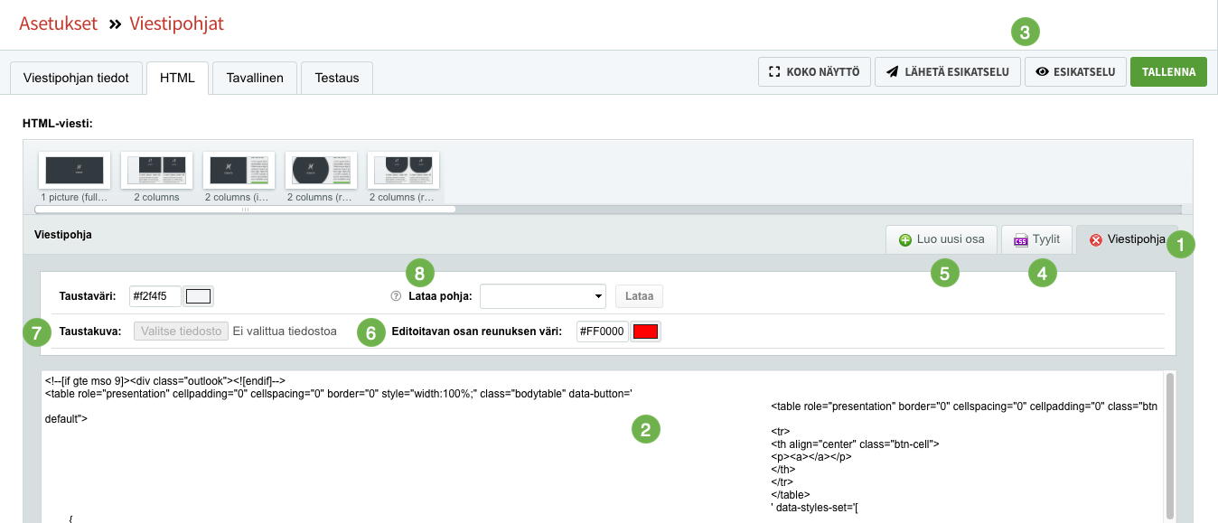Click the CSS icon on Tyylit
The height and width of the screenshot is (523, 1218).
[1021, 240]
